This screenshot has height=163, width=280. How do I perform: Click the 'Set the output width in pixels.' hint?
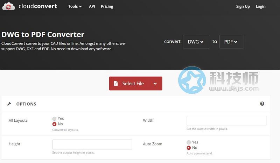pos(207,129)
